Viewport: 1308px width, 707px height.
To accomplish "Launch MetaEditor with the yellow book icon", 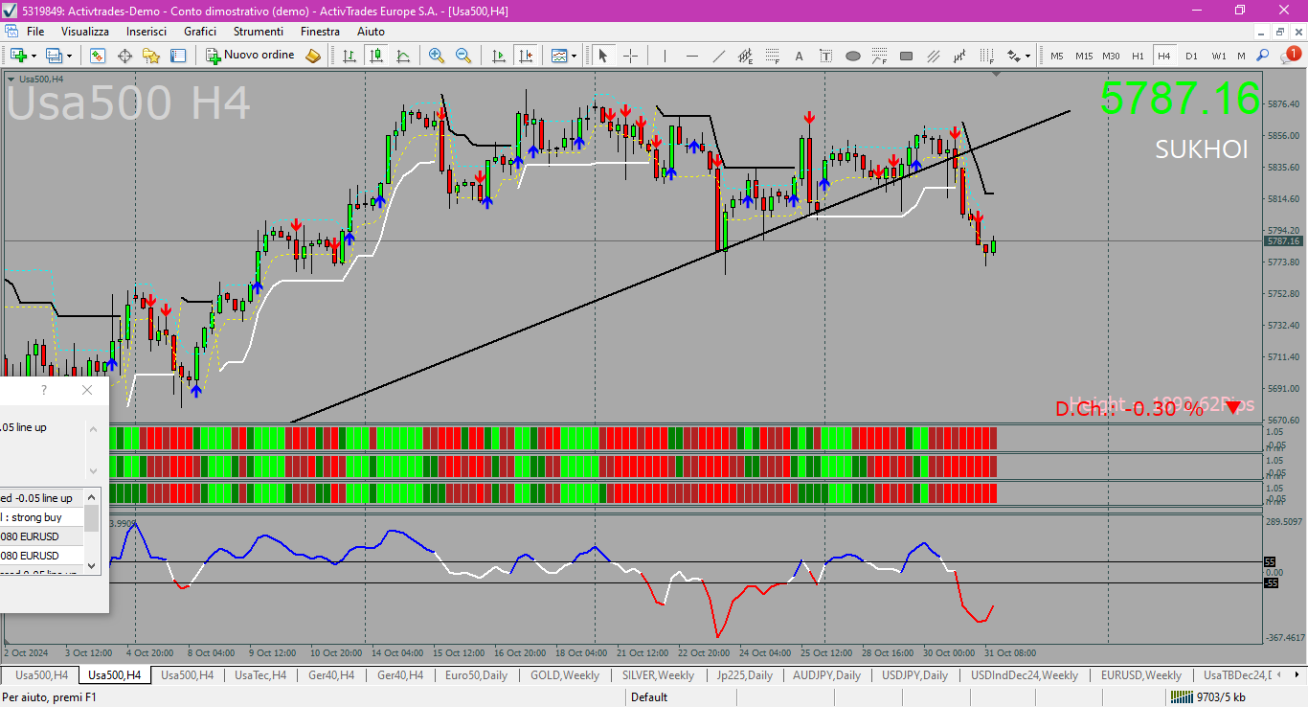I will (313, 56).
